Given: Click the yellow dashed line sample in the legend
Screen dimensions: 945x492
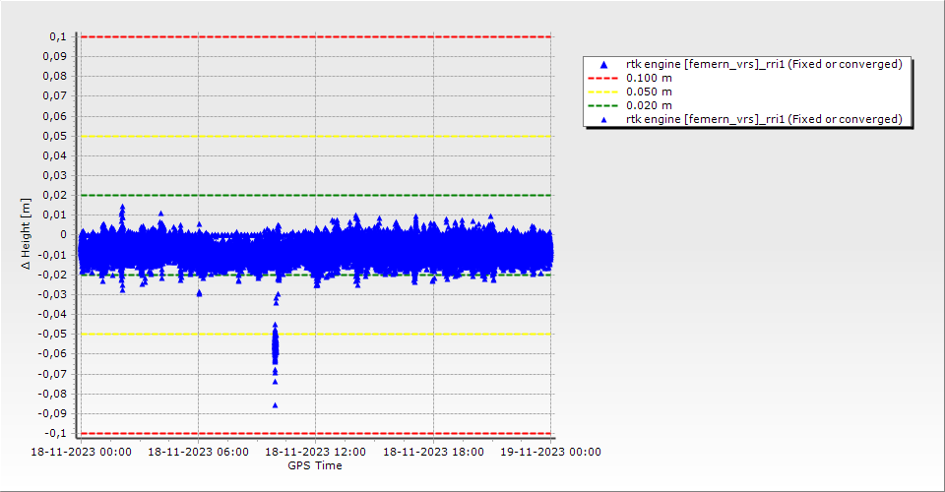Looking at the screenshot, I should pyautogui.click(x=604, y=92).
